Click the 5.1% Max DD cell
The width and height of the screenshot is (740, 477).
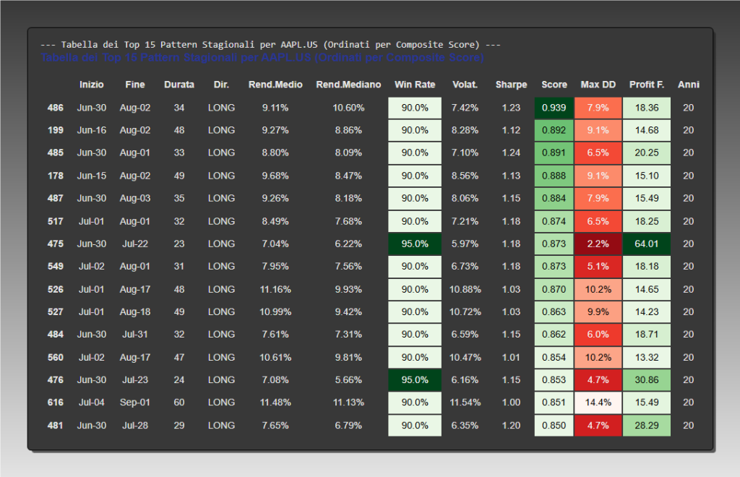(598, 266)
